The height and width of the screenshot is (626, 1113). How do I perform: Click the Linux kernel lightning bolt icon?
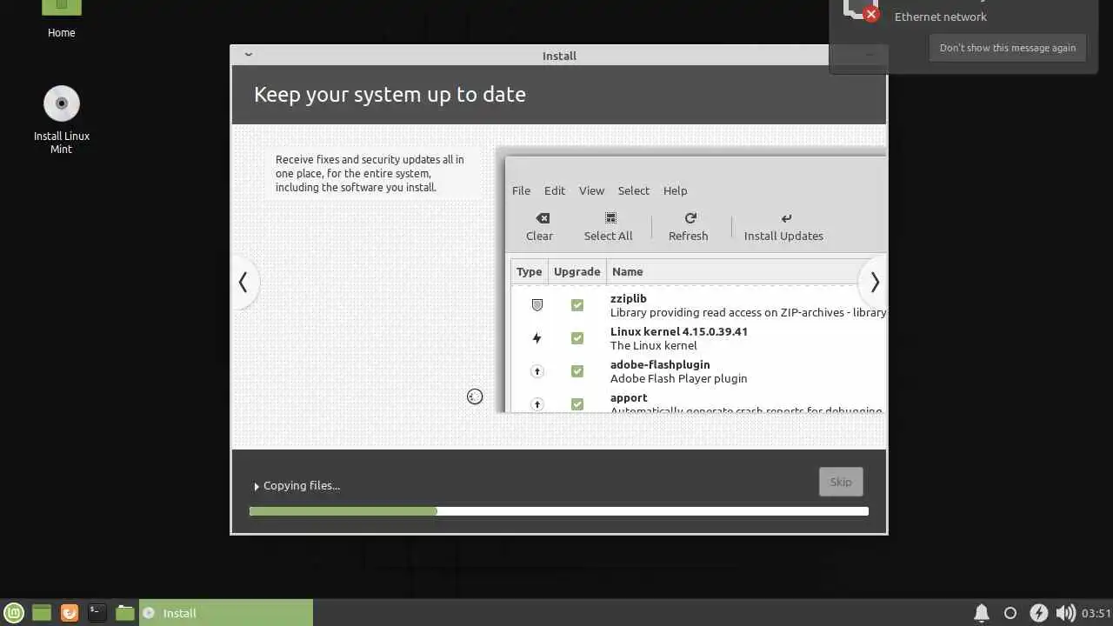point(537,338)
